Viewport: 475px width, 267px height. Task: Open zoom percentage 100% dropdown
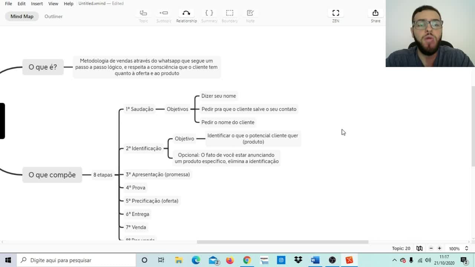point(459,248)
